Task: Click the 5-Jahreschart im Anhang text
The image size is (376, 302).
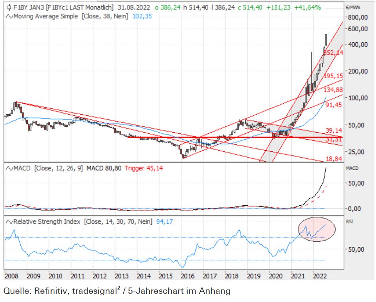Action: tap(179, 291)
